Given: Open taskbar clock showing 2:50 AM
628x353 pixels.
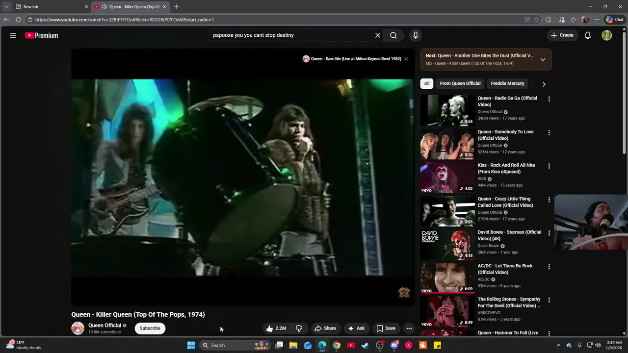Looking at the screenshot, I should tap(614, 345).
